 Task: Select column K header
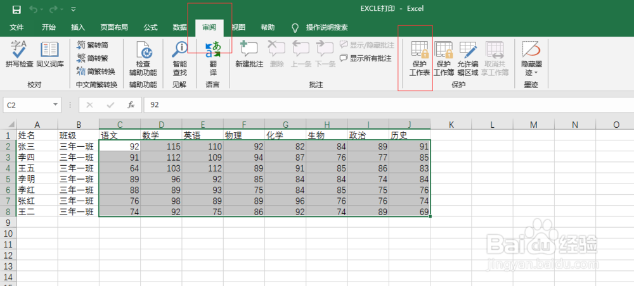click(451, 125)
